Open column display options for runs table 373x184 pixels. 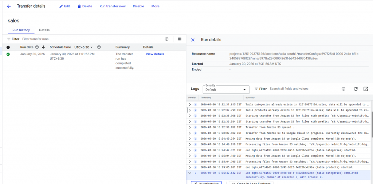click(x=180, y=39)
